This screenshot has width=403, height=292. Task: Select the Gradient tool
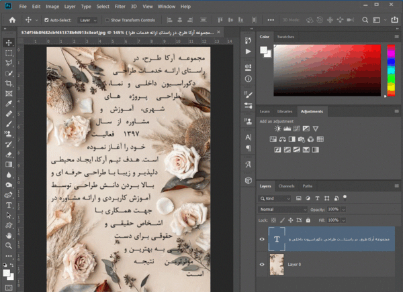pyautogui.click(x=9, y=165)
